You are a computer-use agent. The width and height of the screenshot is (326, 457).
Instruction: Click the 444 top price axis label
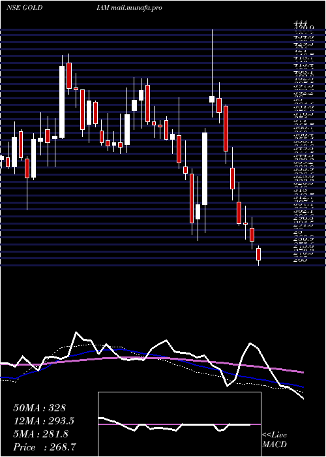pos(301,24)
